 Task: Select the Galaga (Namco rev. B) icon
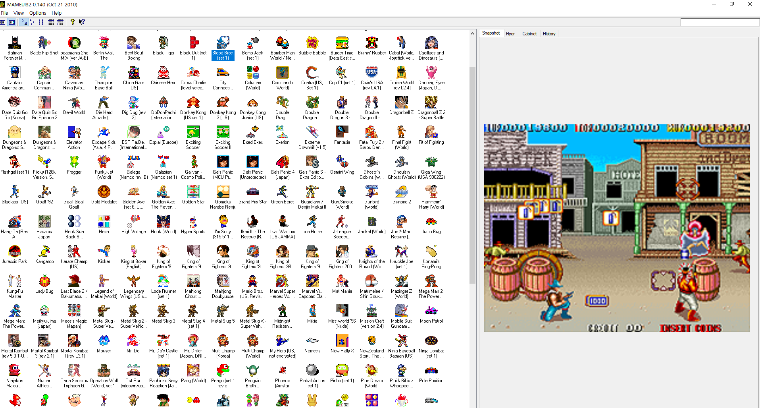[134, 162]
